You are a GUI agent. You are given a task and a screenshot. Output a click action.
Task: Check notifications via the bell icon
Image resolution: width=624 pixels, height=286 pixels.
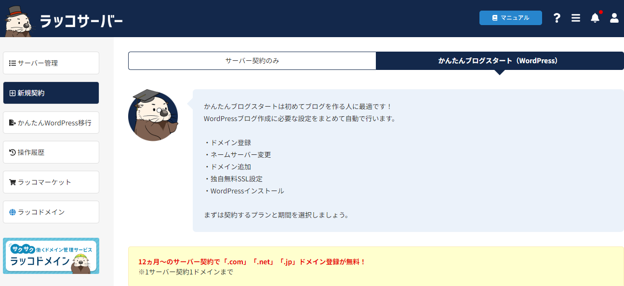(x=595, y=18)
